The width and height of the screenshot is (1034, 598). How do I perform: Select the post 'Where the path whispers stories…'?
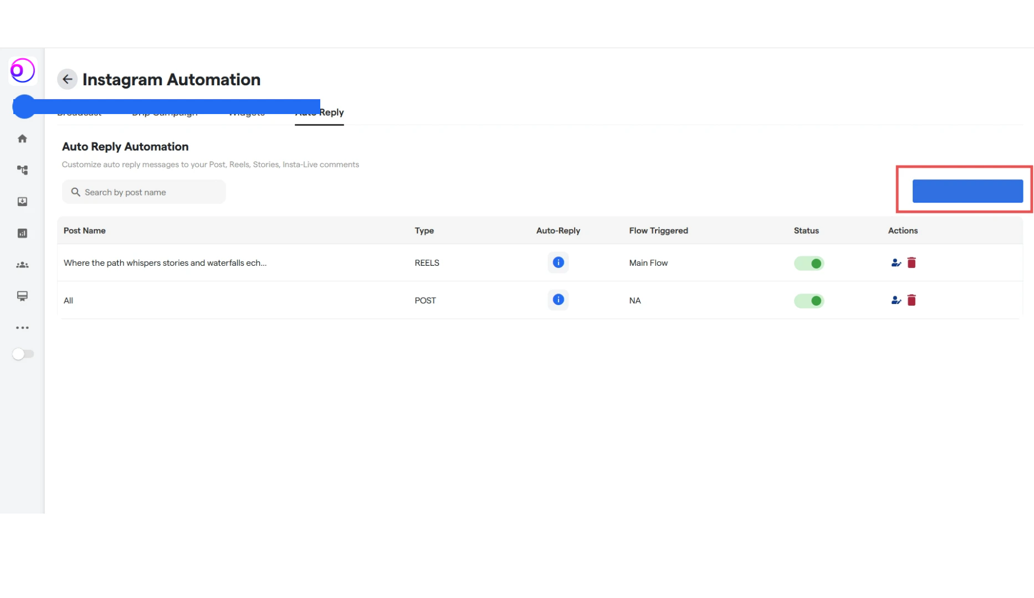[x=165, y=263]
